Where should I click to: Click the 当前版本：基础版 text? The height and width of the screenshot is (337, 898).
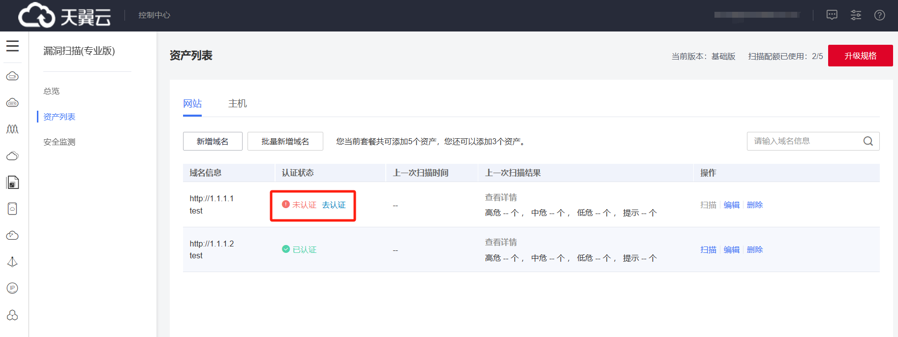704,56
